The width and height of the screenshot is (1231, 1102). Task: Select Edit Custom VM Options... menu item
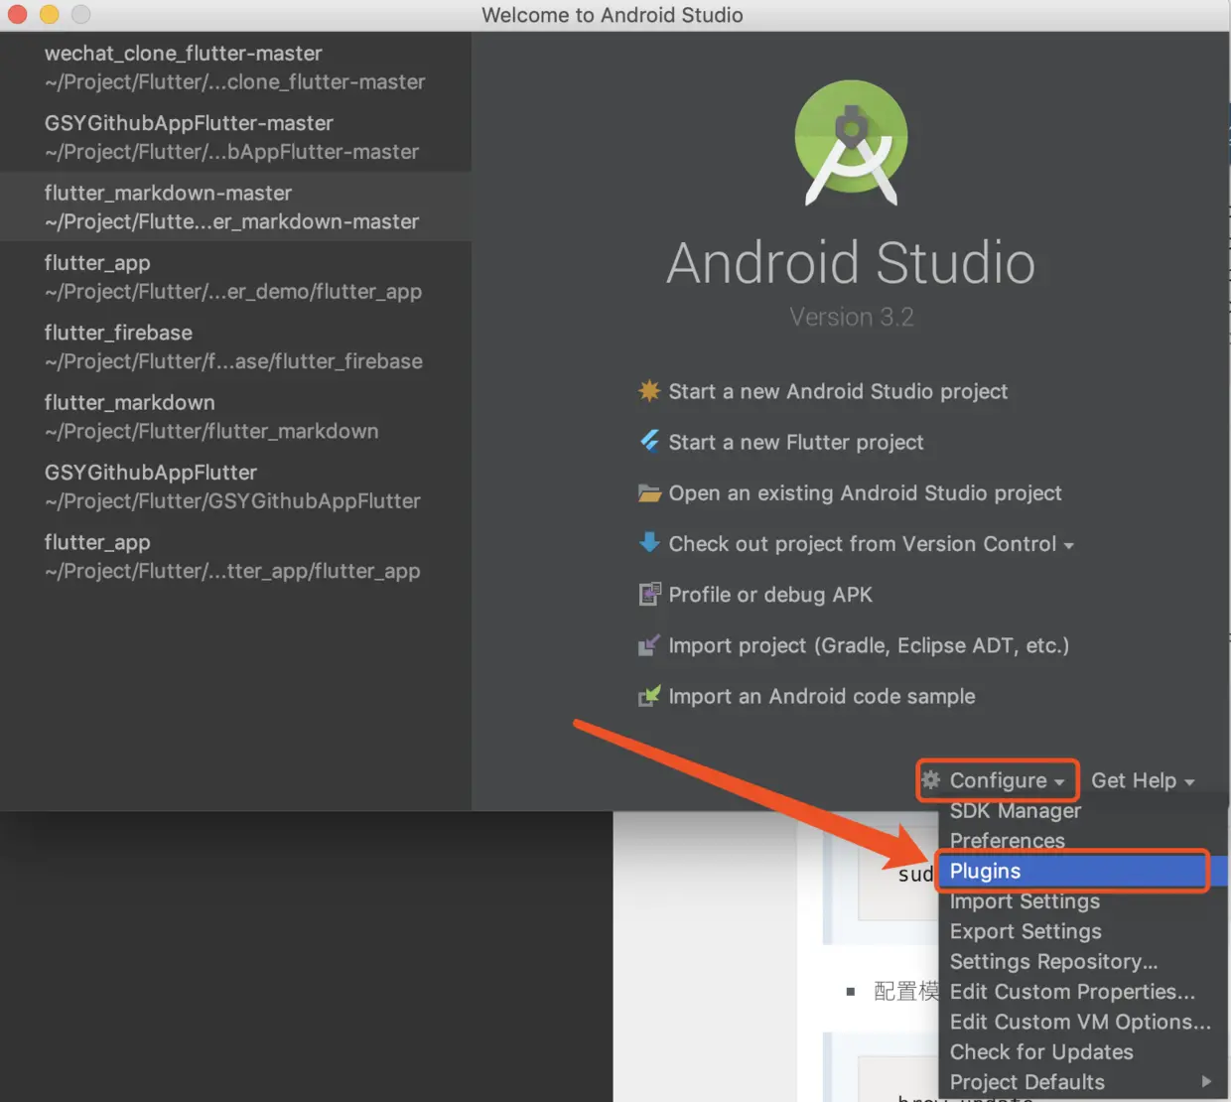1083,1022
